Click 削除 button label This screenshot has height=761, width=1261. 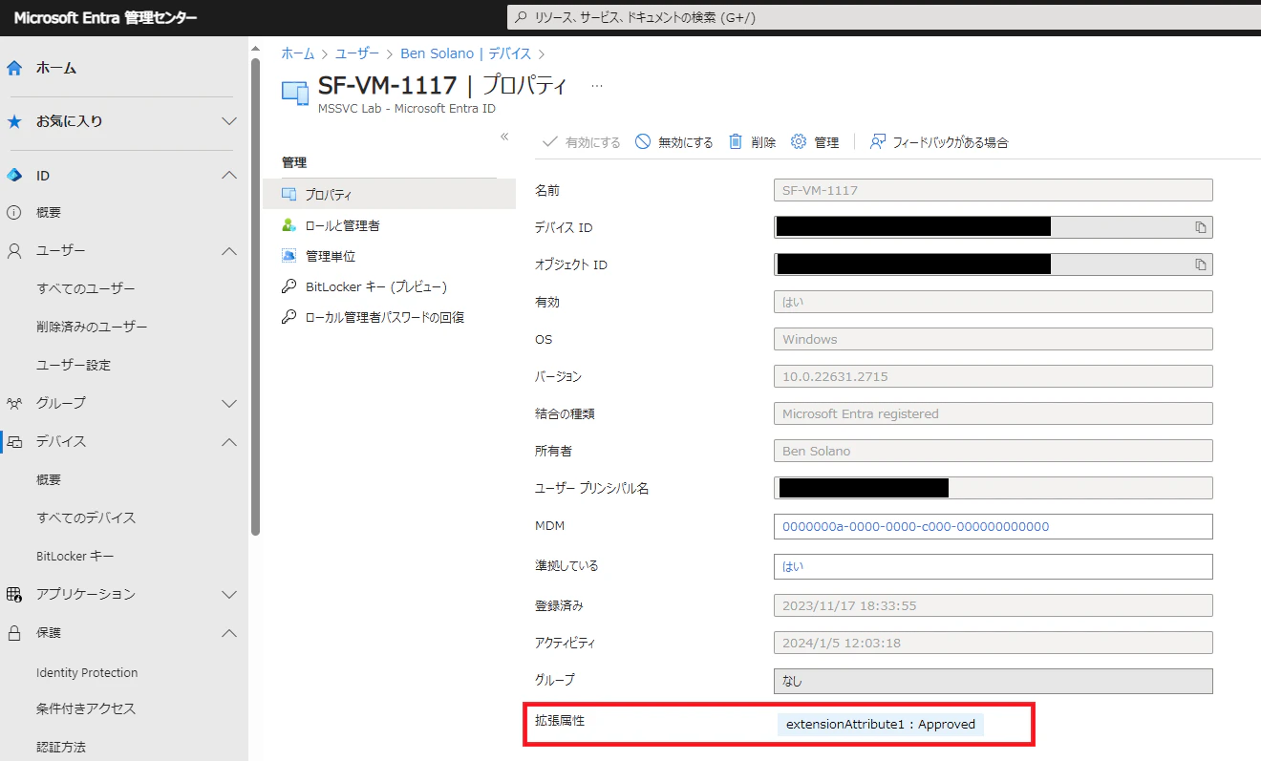click(763, 142)
